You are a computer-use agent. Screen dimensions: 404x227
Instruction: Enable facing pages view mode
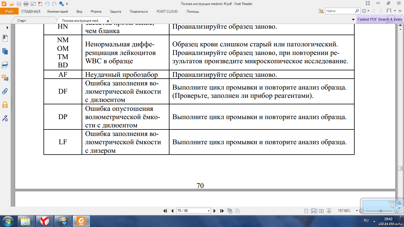321,211
